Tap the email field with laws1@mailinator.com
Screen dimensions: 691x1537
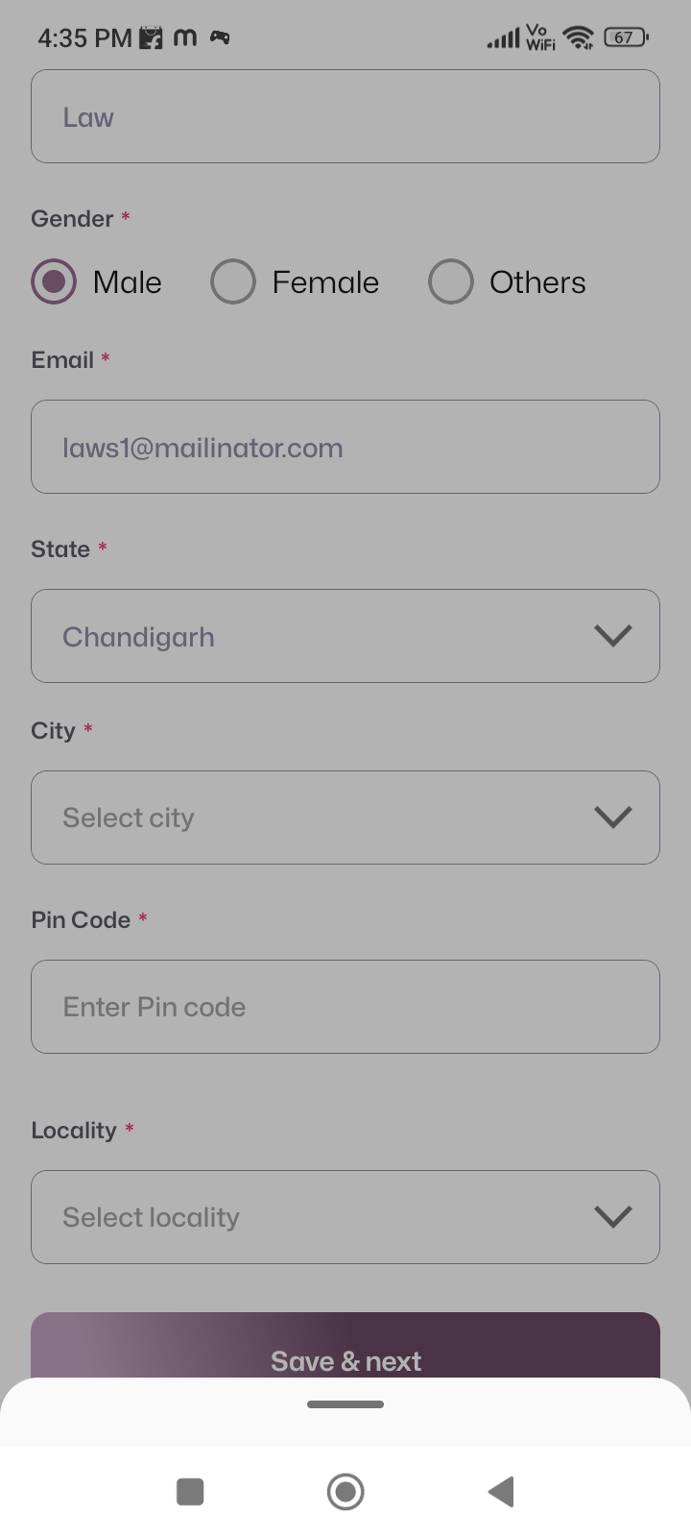[x=345, y=447]
